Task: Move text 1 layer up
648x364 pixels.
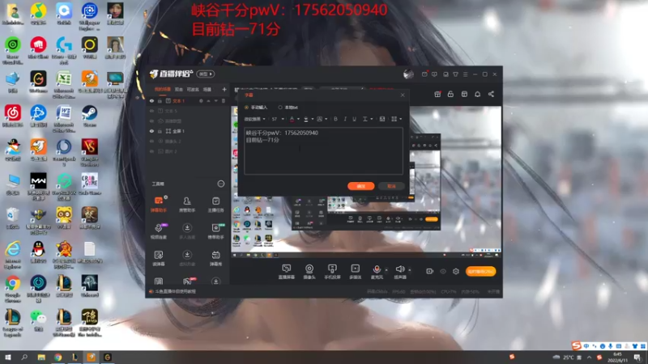Action: pyautogui.click(x=208, y=100)
